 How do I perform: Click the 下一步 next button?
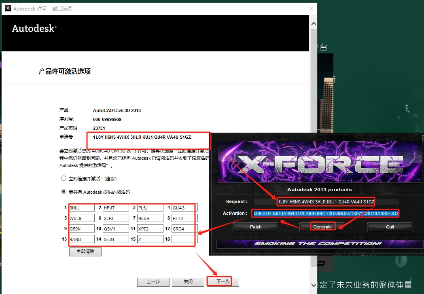223,282
